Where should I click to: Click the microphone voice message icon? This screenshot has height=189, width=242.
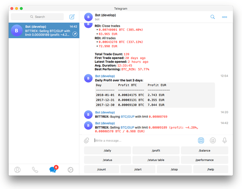tap(225, 140)
